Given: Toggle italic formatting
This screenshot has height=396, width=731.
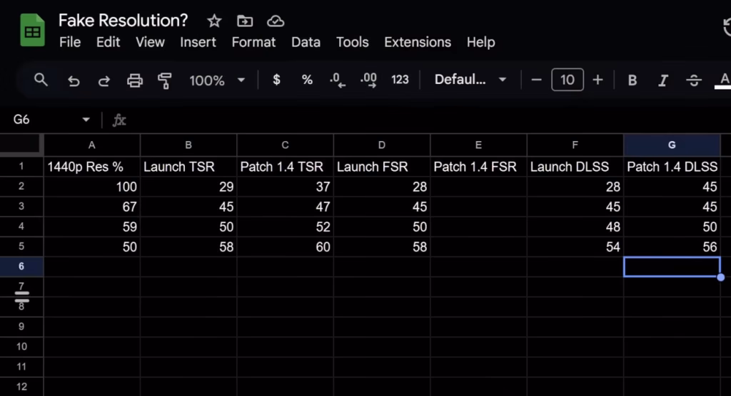Looking at the screenshot, I should 662,80.
